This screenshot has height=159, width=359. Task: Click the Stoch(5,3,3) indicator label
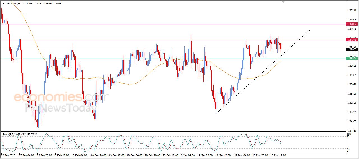point(10,135)
